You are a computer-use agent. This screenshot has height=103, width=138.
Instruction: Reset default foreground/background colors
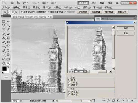click(3, 73)
